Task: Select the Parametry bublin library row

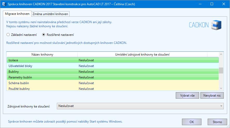Action: (113, 77)
